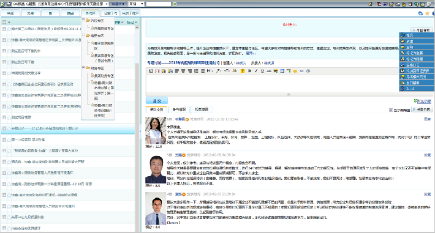Image resolution: width=435 pixels, height=233 pixels.
Task: Click the topic list vertical scrollbar
Action: [137, 129]
